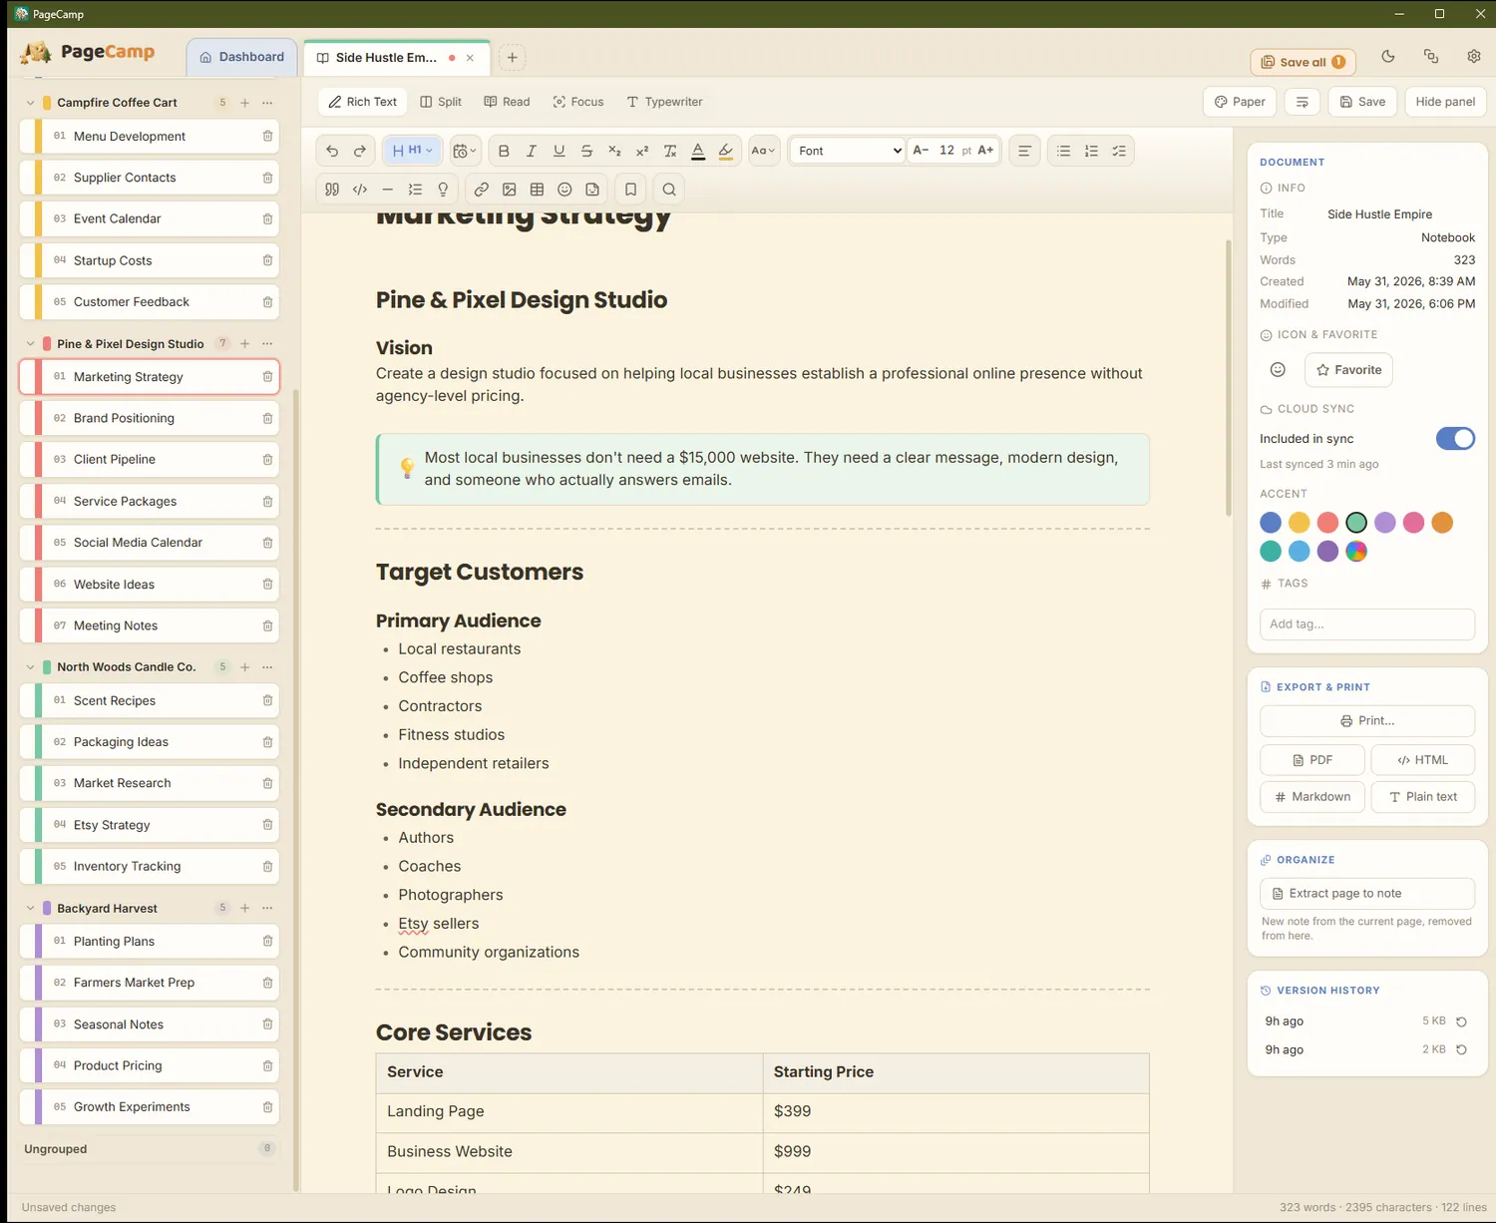Toggle italic formatting
This screenshot has width=1496, height=1223.
click(532, 151)
